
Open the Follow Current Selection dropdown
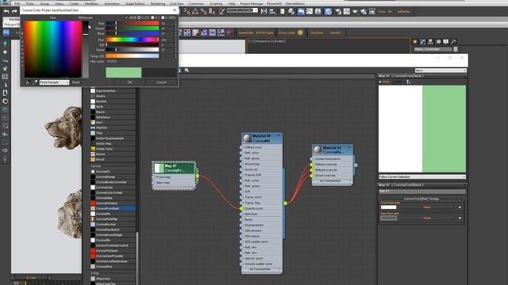coord(422,177)
